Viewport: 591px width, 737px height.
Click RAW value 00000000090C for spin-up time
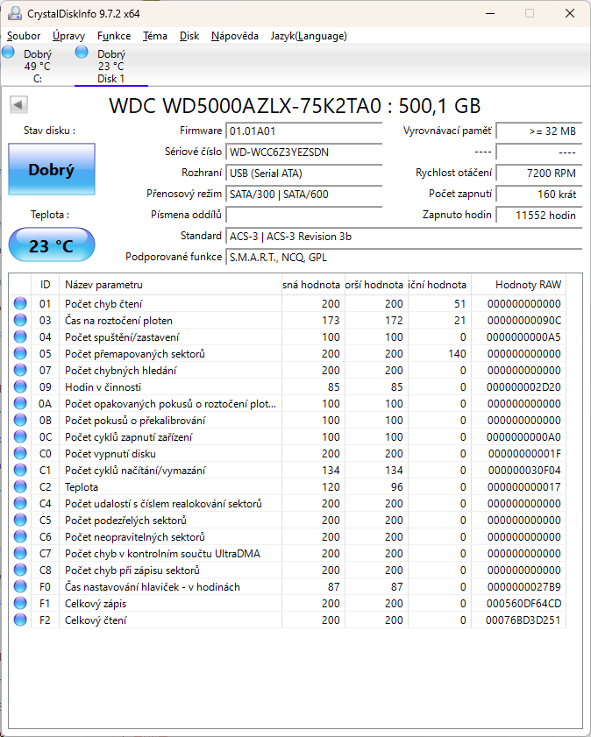point(523,320)
